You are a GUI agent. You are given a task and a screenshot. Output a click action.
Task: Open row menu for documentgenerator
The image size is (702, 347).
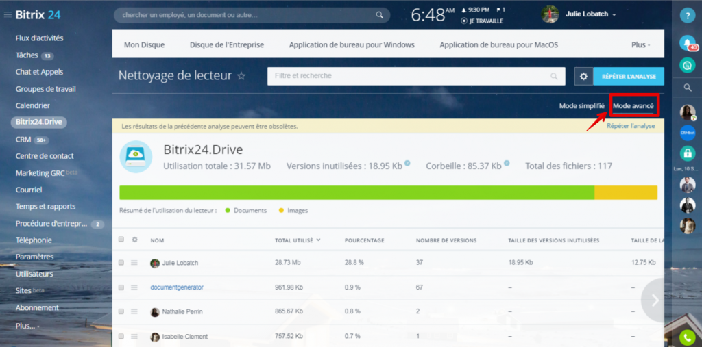coord(134,287)
